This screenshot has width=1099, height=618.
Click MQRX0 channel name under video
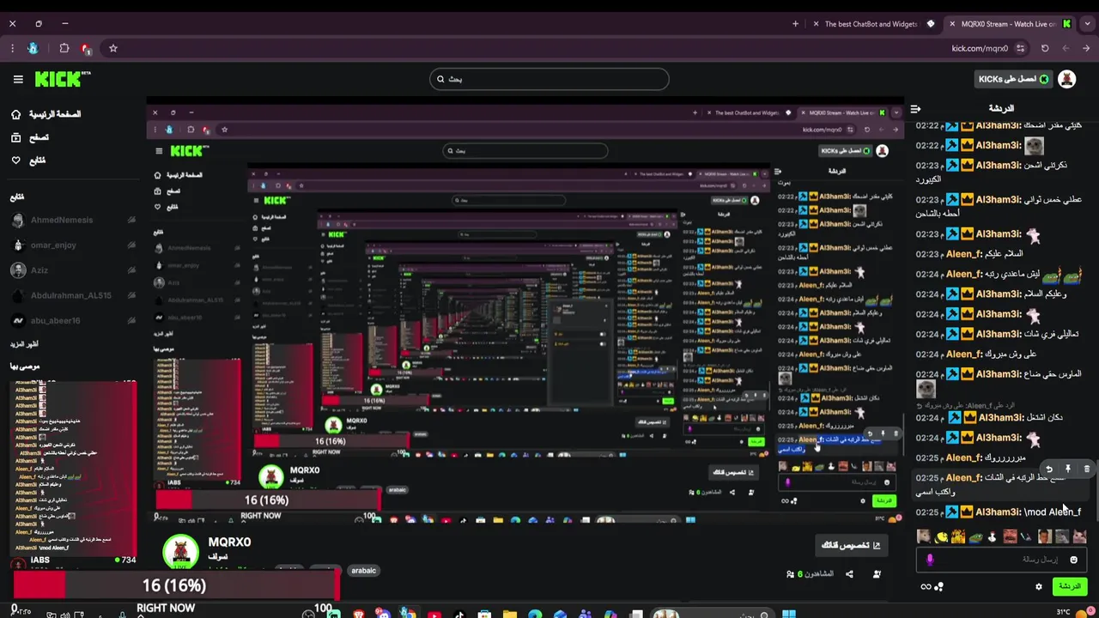[x=229, y=542]
